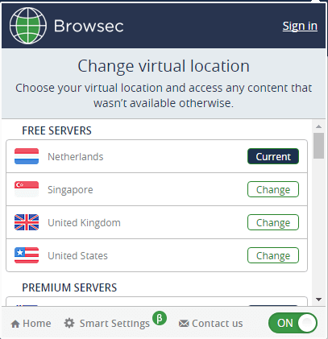Change location to United States
The image size is (328, 339).
(x=273, y=255)
